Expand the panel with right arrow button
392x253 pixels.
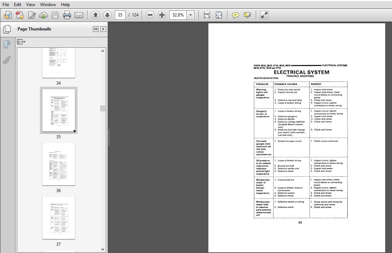click(x=103, y=29)
